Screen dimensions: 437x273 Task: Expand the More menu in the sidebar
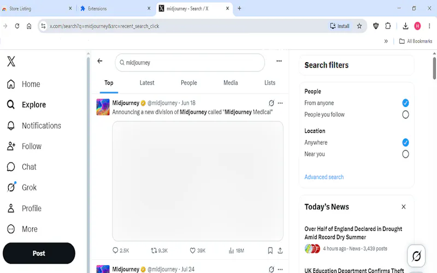[22, 229]
